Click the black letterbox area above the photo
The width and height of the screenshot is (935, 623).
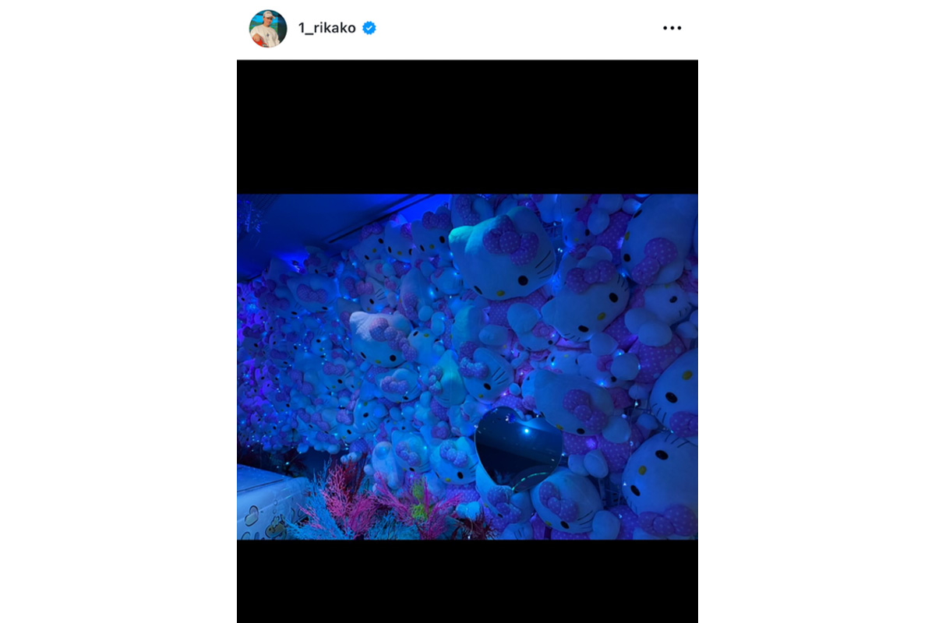[467, 126]
